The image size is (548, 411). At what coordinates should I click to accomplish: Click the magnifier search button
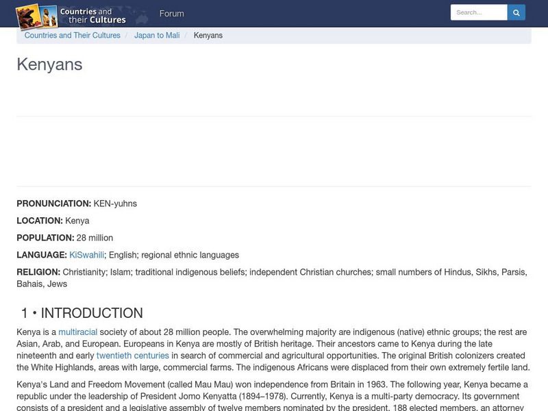pyautogui.click(x=516, y=12)
